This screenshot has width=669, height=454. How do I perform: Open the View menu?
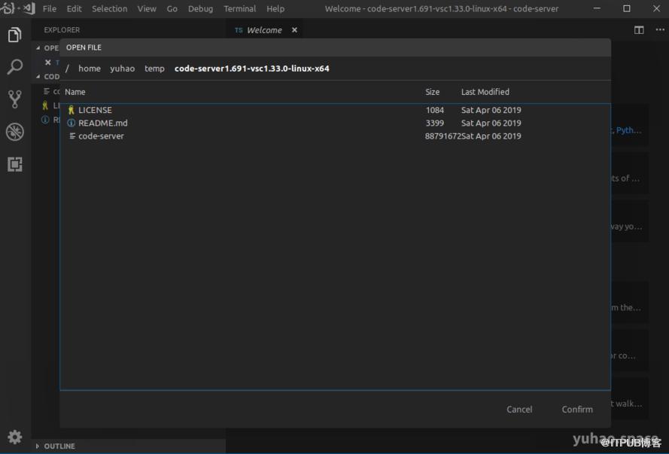pyautogui.click(x=147, y=8)
